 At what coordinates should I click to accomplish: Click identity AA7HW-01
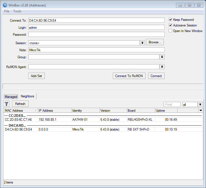(80, 120)
